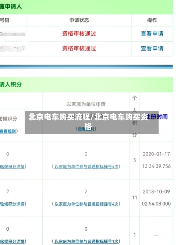Click personal score value 11

[135, 198]
